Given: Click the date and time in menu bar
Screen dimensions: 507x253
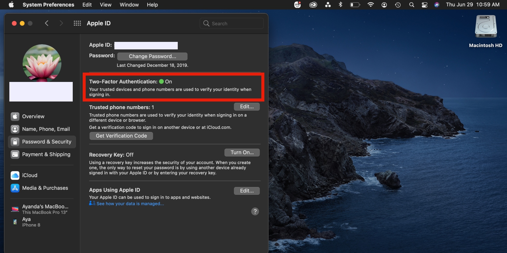Looking at the screenshot, I should (473, 5).
